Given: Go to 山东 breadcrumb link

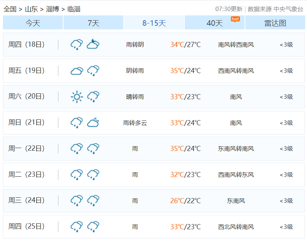Looking at the screenshot, I should (x=31, y=9).
